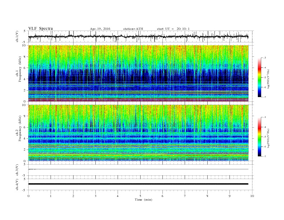Click the 'ch.2 Frequency (kHz)' axis label
Screen dimensions: 284x220
[19, 128]
